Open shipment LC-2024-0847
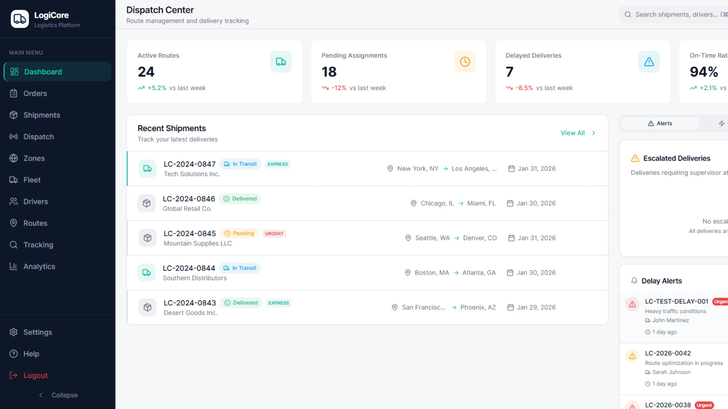Image resolution: width=728 pixels, height=409 pixels. [367, 169]
